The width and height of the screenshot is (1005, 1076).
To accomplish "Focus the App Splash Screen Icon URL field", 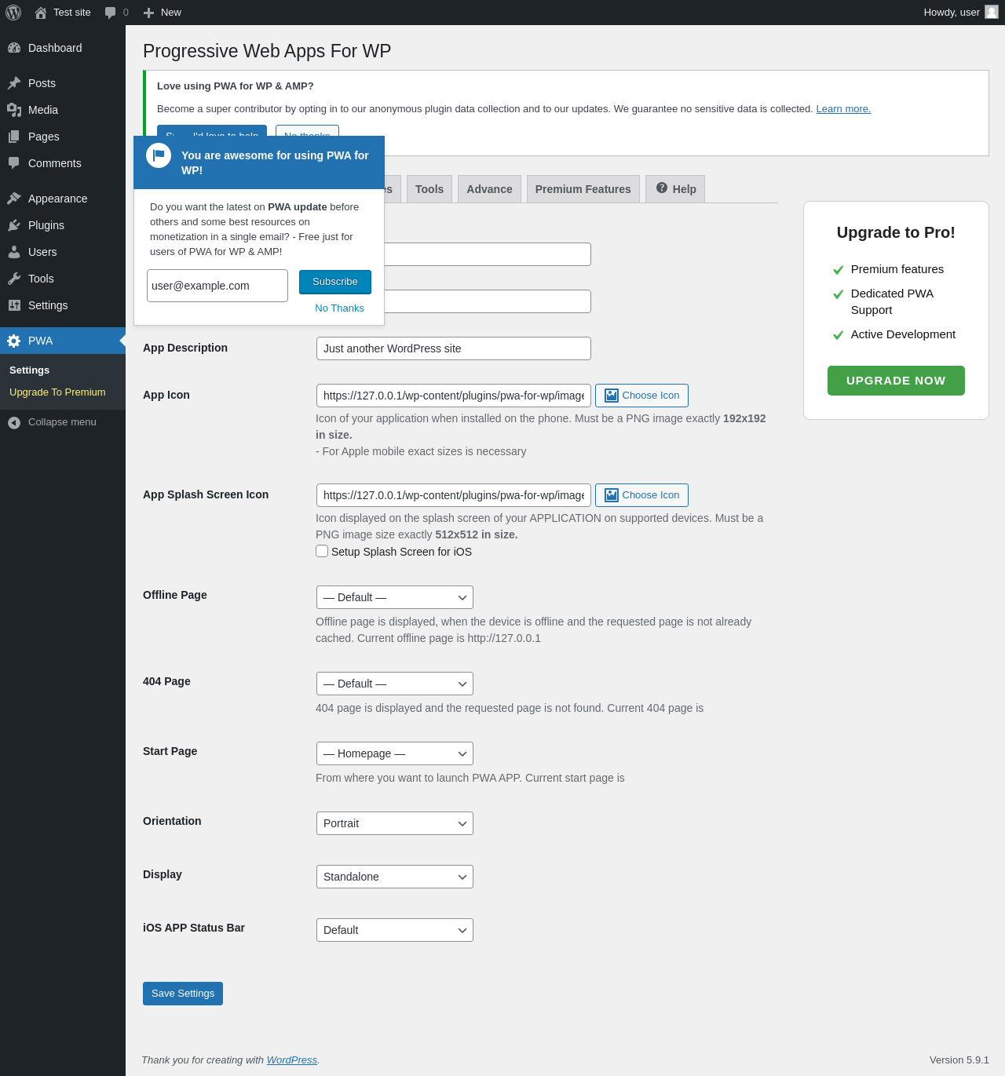I will click(454, 495).
